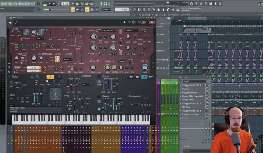Select the playlist zoom tool magnifier icon
Image resolution: width=263 pixels, height=153 pixels.
pyautogui.click(x=161, y=15)
